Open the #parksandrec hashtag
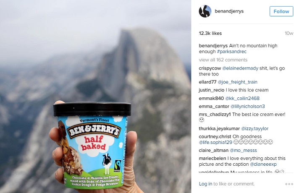 (x=231, y=52)
